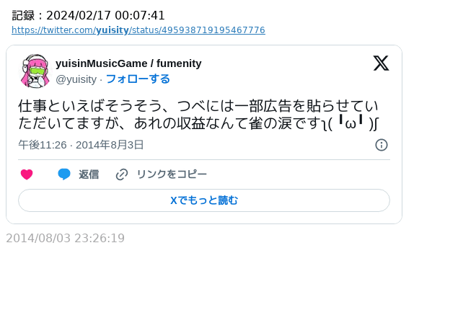The image size is (476, 310).
Task: Click the kaomoji at the tweet's end
Action: click(353, 123)
